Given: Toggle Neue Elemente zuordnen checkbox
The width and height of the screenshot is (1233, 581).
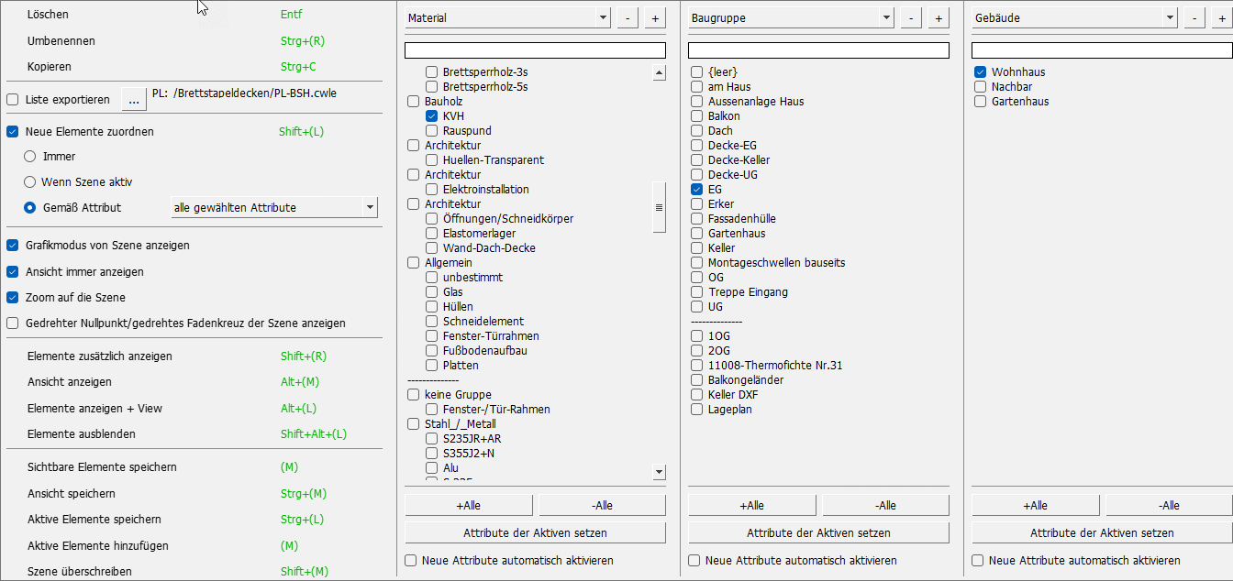Looking at the screenshot, I should 13,132.
